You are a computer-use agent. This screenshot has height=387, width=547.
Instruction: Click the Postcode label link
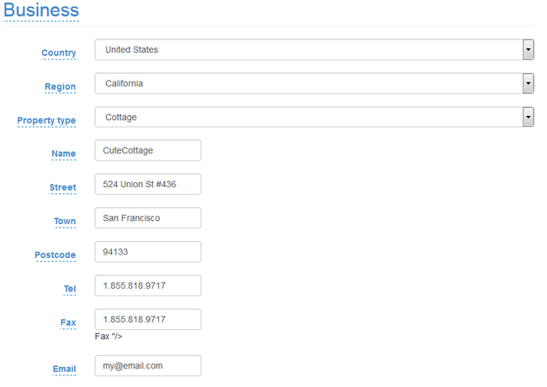click(55, 255)
